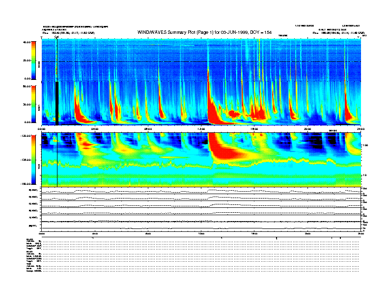The width and height of the screenshot is (389, 300).
Task: Click the -150.00 label on TNR scale
Action: 26,184
